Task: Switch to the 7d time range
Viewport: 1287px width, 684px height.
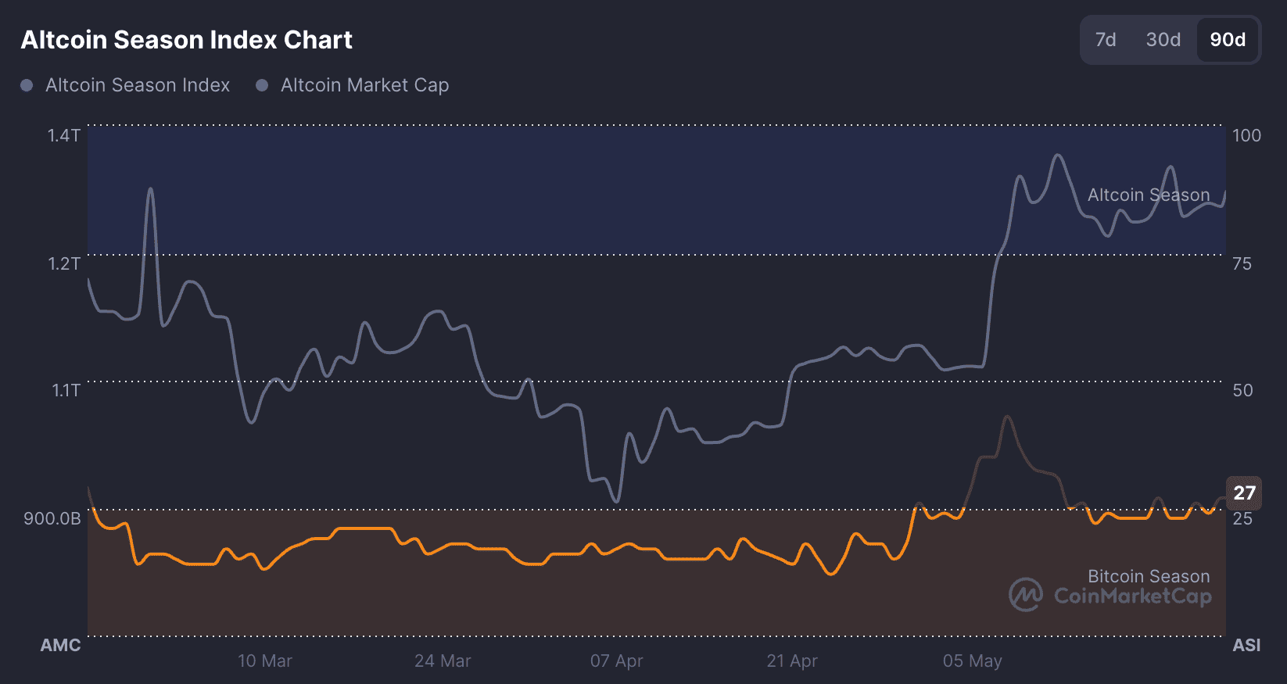Action: click(1105, 40)
